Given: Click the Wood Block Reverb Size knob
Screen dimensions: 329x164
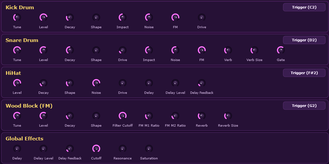Looking at the screenshot, I should point(228,115).
